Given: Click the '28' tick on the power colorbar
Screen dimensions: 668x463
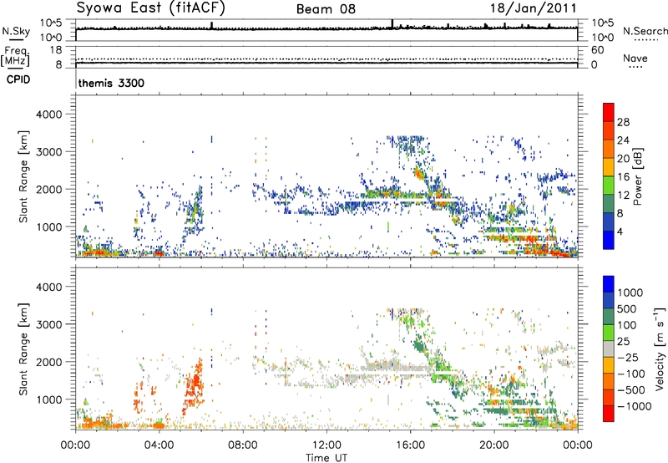Looking at the screenshot, I should point(623,122).
